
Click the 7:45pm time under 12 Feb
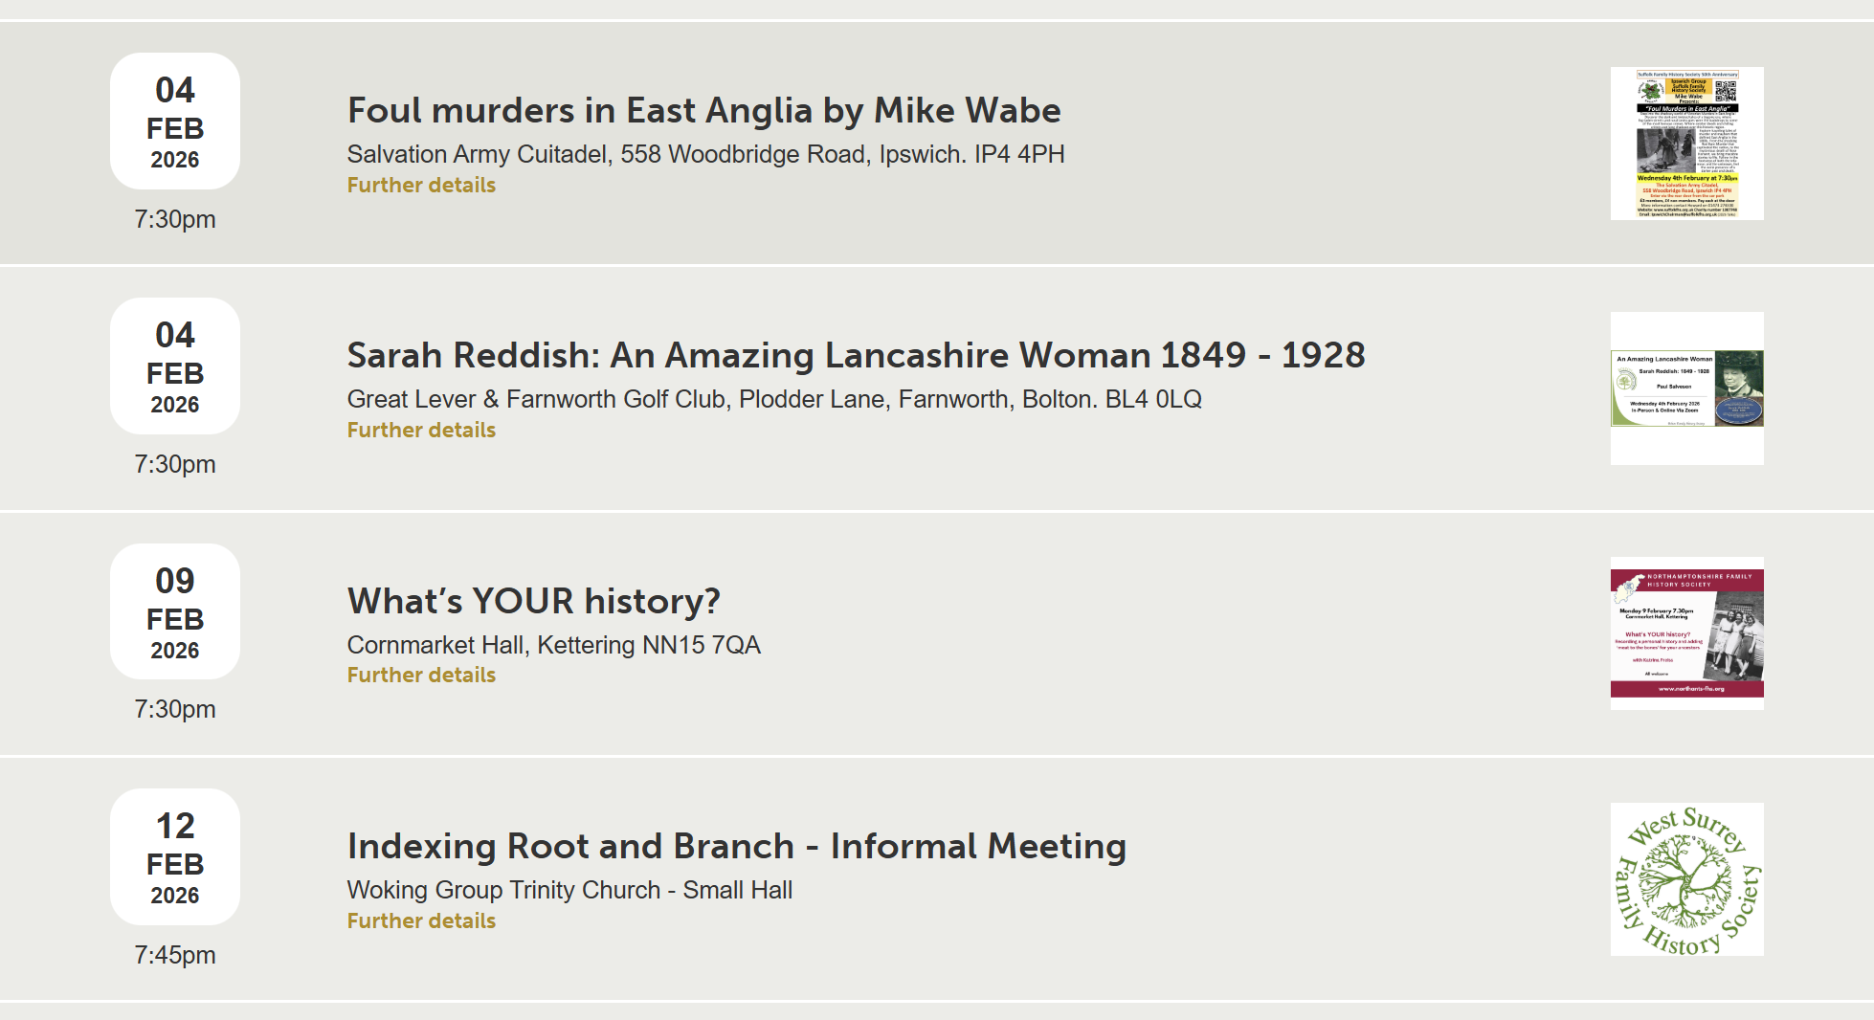(175, 955)
